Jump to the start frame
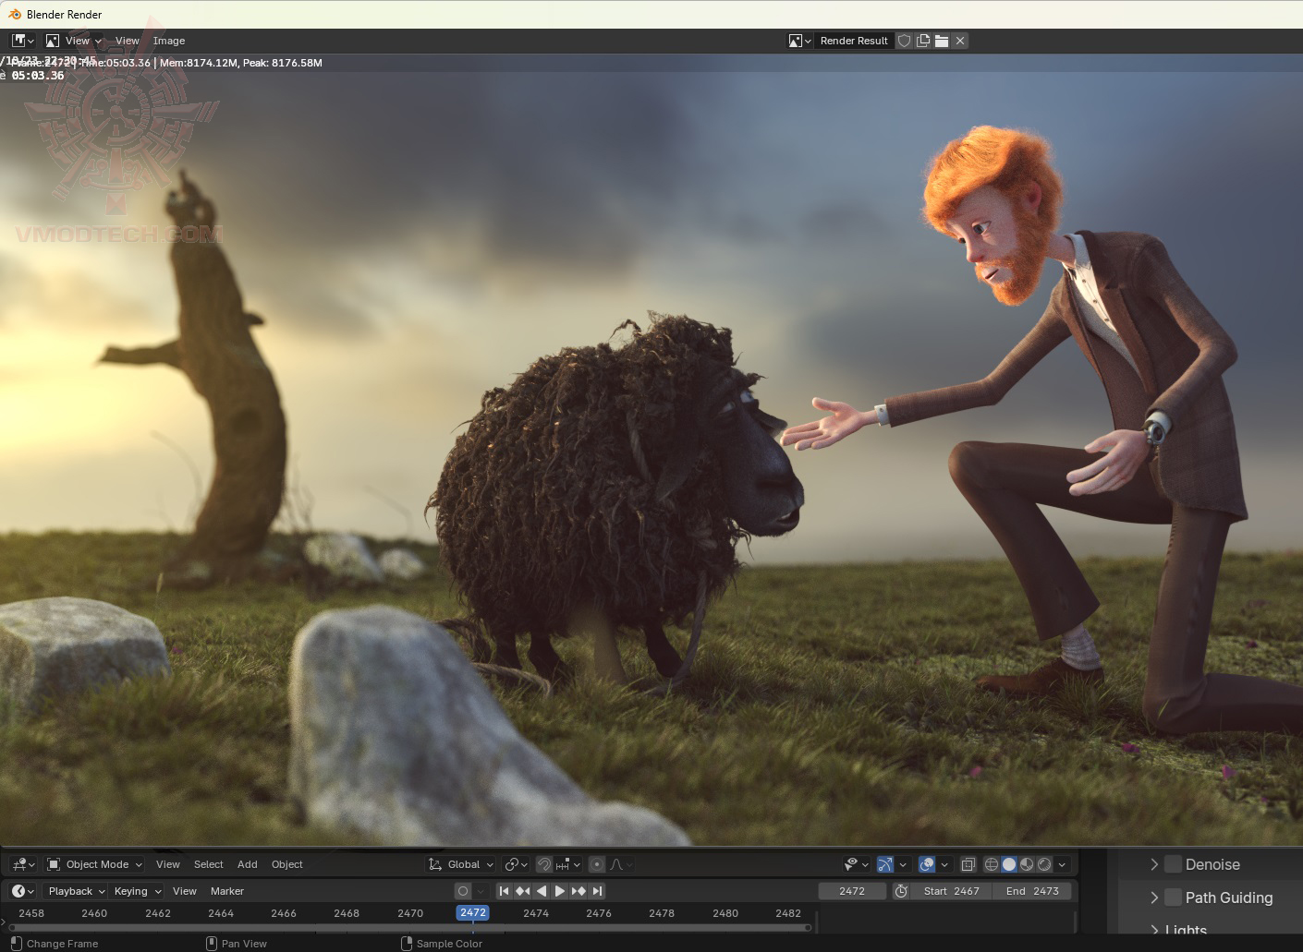Viewport: 1303px width, 952px height. click(504, 891)
